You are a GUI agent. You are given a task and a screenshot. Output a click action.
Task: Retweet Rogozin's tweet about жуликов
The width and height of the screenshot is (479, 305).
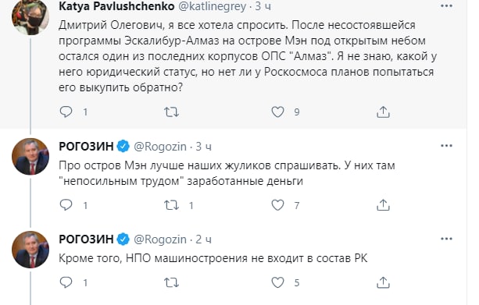click(x=171, y=205)
